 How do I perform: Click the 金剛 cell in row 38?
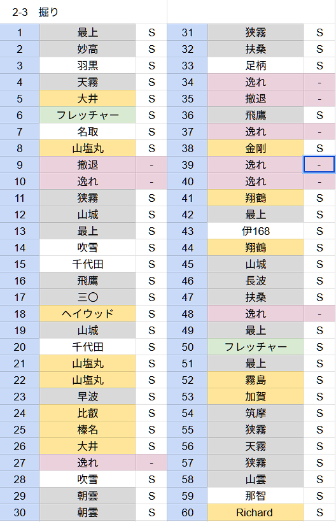tap(255, 148)
